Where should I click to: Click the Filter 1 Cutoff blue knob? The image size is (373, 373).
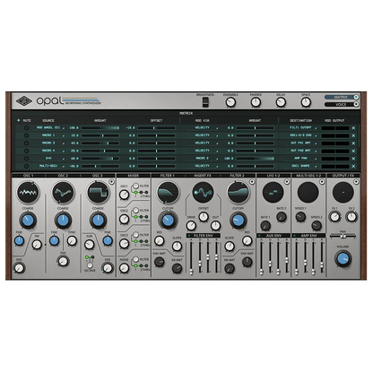[x=168, y=221]
